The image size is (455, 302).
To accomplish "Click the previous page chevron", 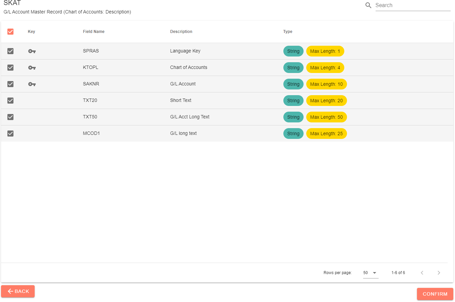I will click(x=422, y=273).
